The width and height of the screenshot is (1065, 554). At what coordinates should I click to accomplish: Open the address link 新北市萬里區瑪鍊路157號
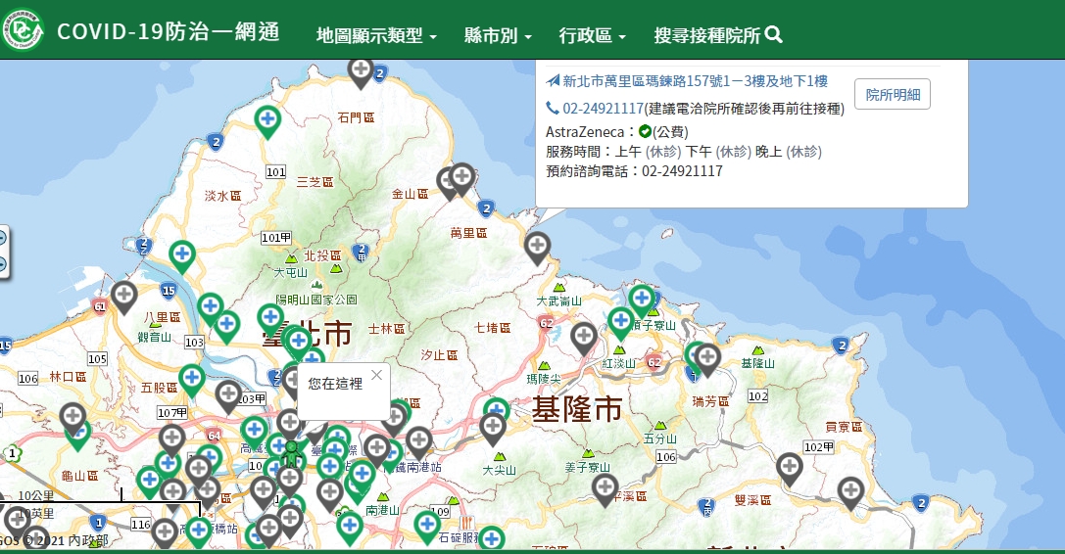coord(695,81)
